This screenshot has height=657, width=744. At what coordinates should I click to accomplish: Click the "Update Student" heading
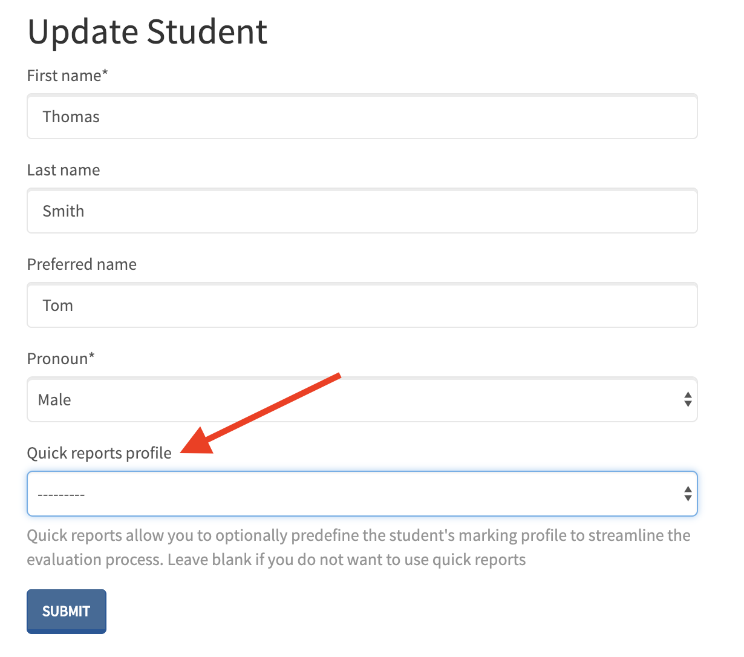pos(147,31)
